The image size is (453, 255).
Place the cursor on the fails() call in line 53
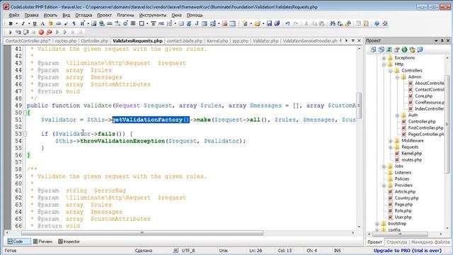[107, 134]
